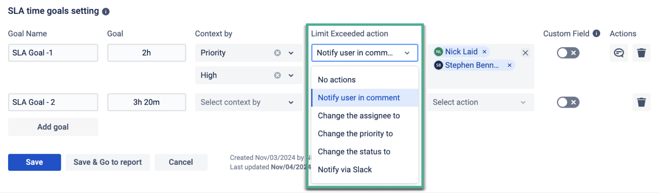Delete SLA Goal - 2 with trash icon
659x193 pixels.
point(641,102)
